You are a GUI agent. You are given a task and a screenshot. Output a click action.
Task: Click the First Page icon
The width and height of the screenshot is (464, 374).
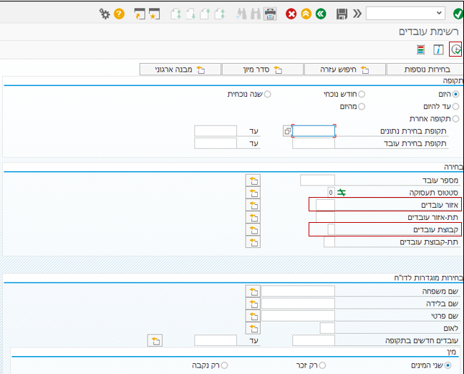(220, 14)
